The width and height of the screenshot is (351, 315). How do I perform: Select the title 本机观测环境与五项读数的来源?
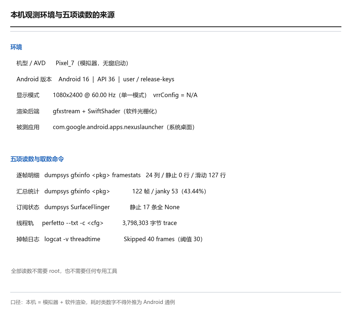[x=62, y=15]
